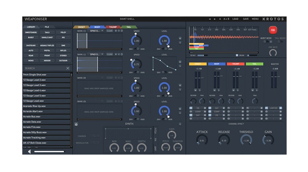Click the master channel fader handle
The height and width of the screenshot is (172, 308).
coord(278,76)
